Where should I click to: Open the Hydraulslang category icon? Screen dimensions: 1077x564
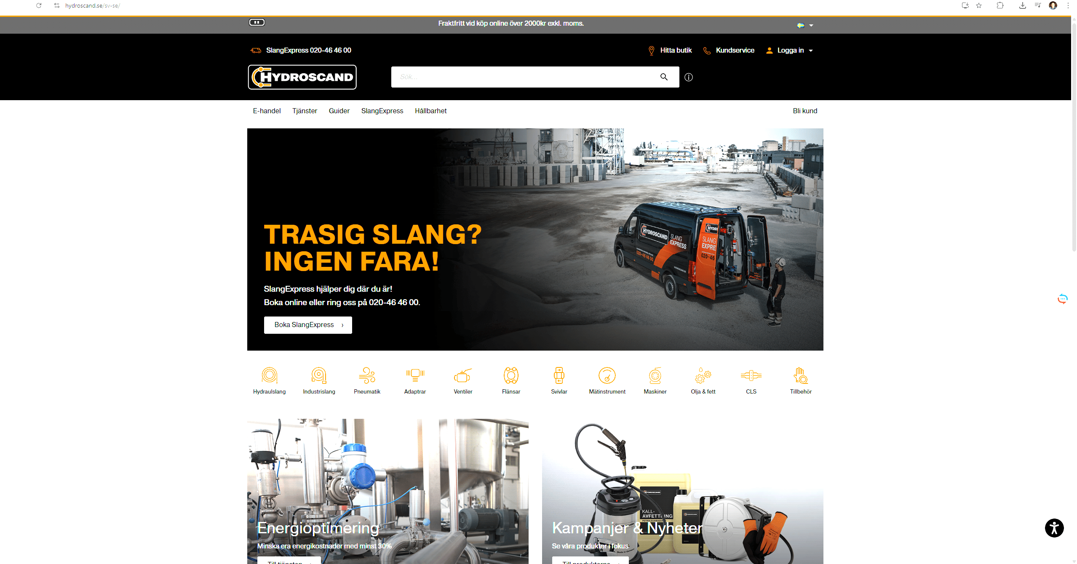pos(269,375)
